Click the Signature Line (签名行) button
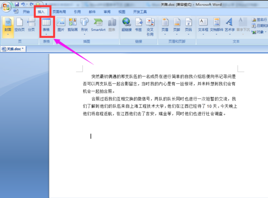The height and width of the screenshot is (198, 268). [x=259, y=20]
